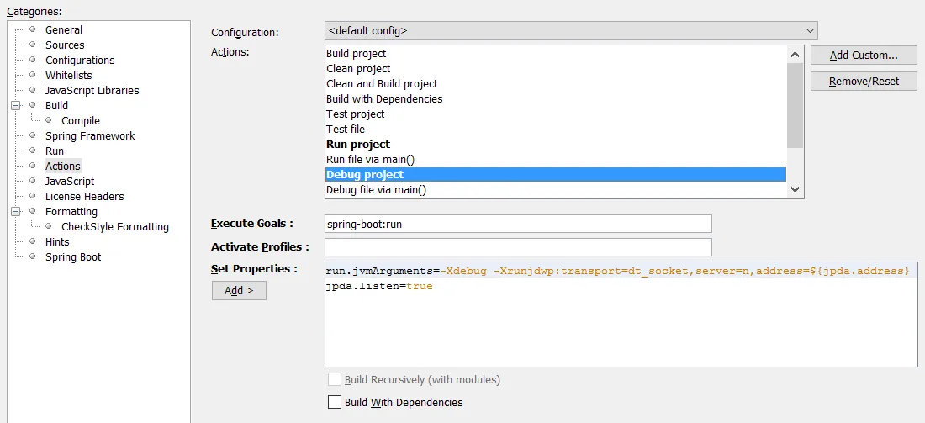
Task: Click the Add properties button
Action: 239,290
